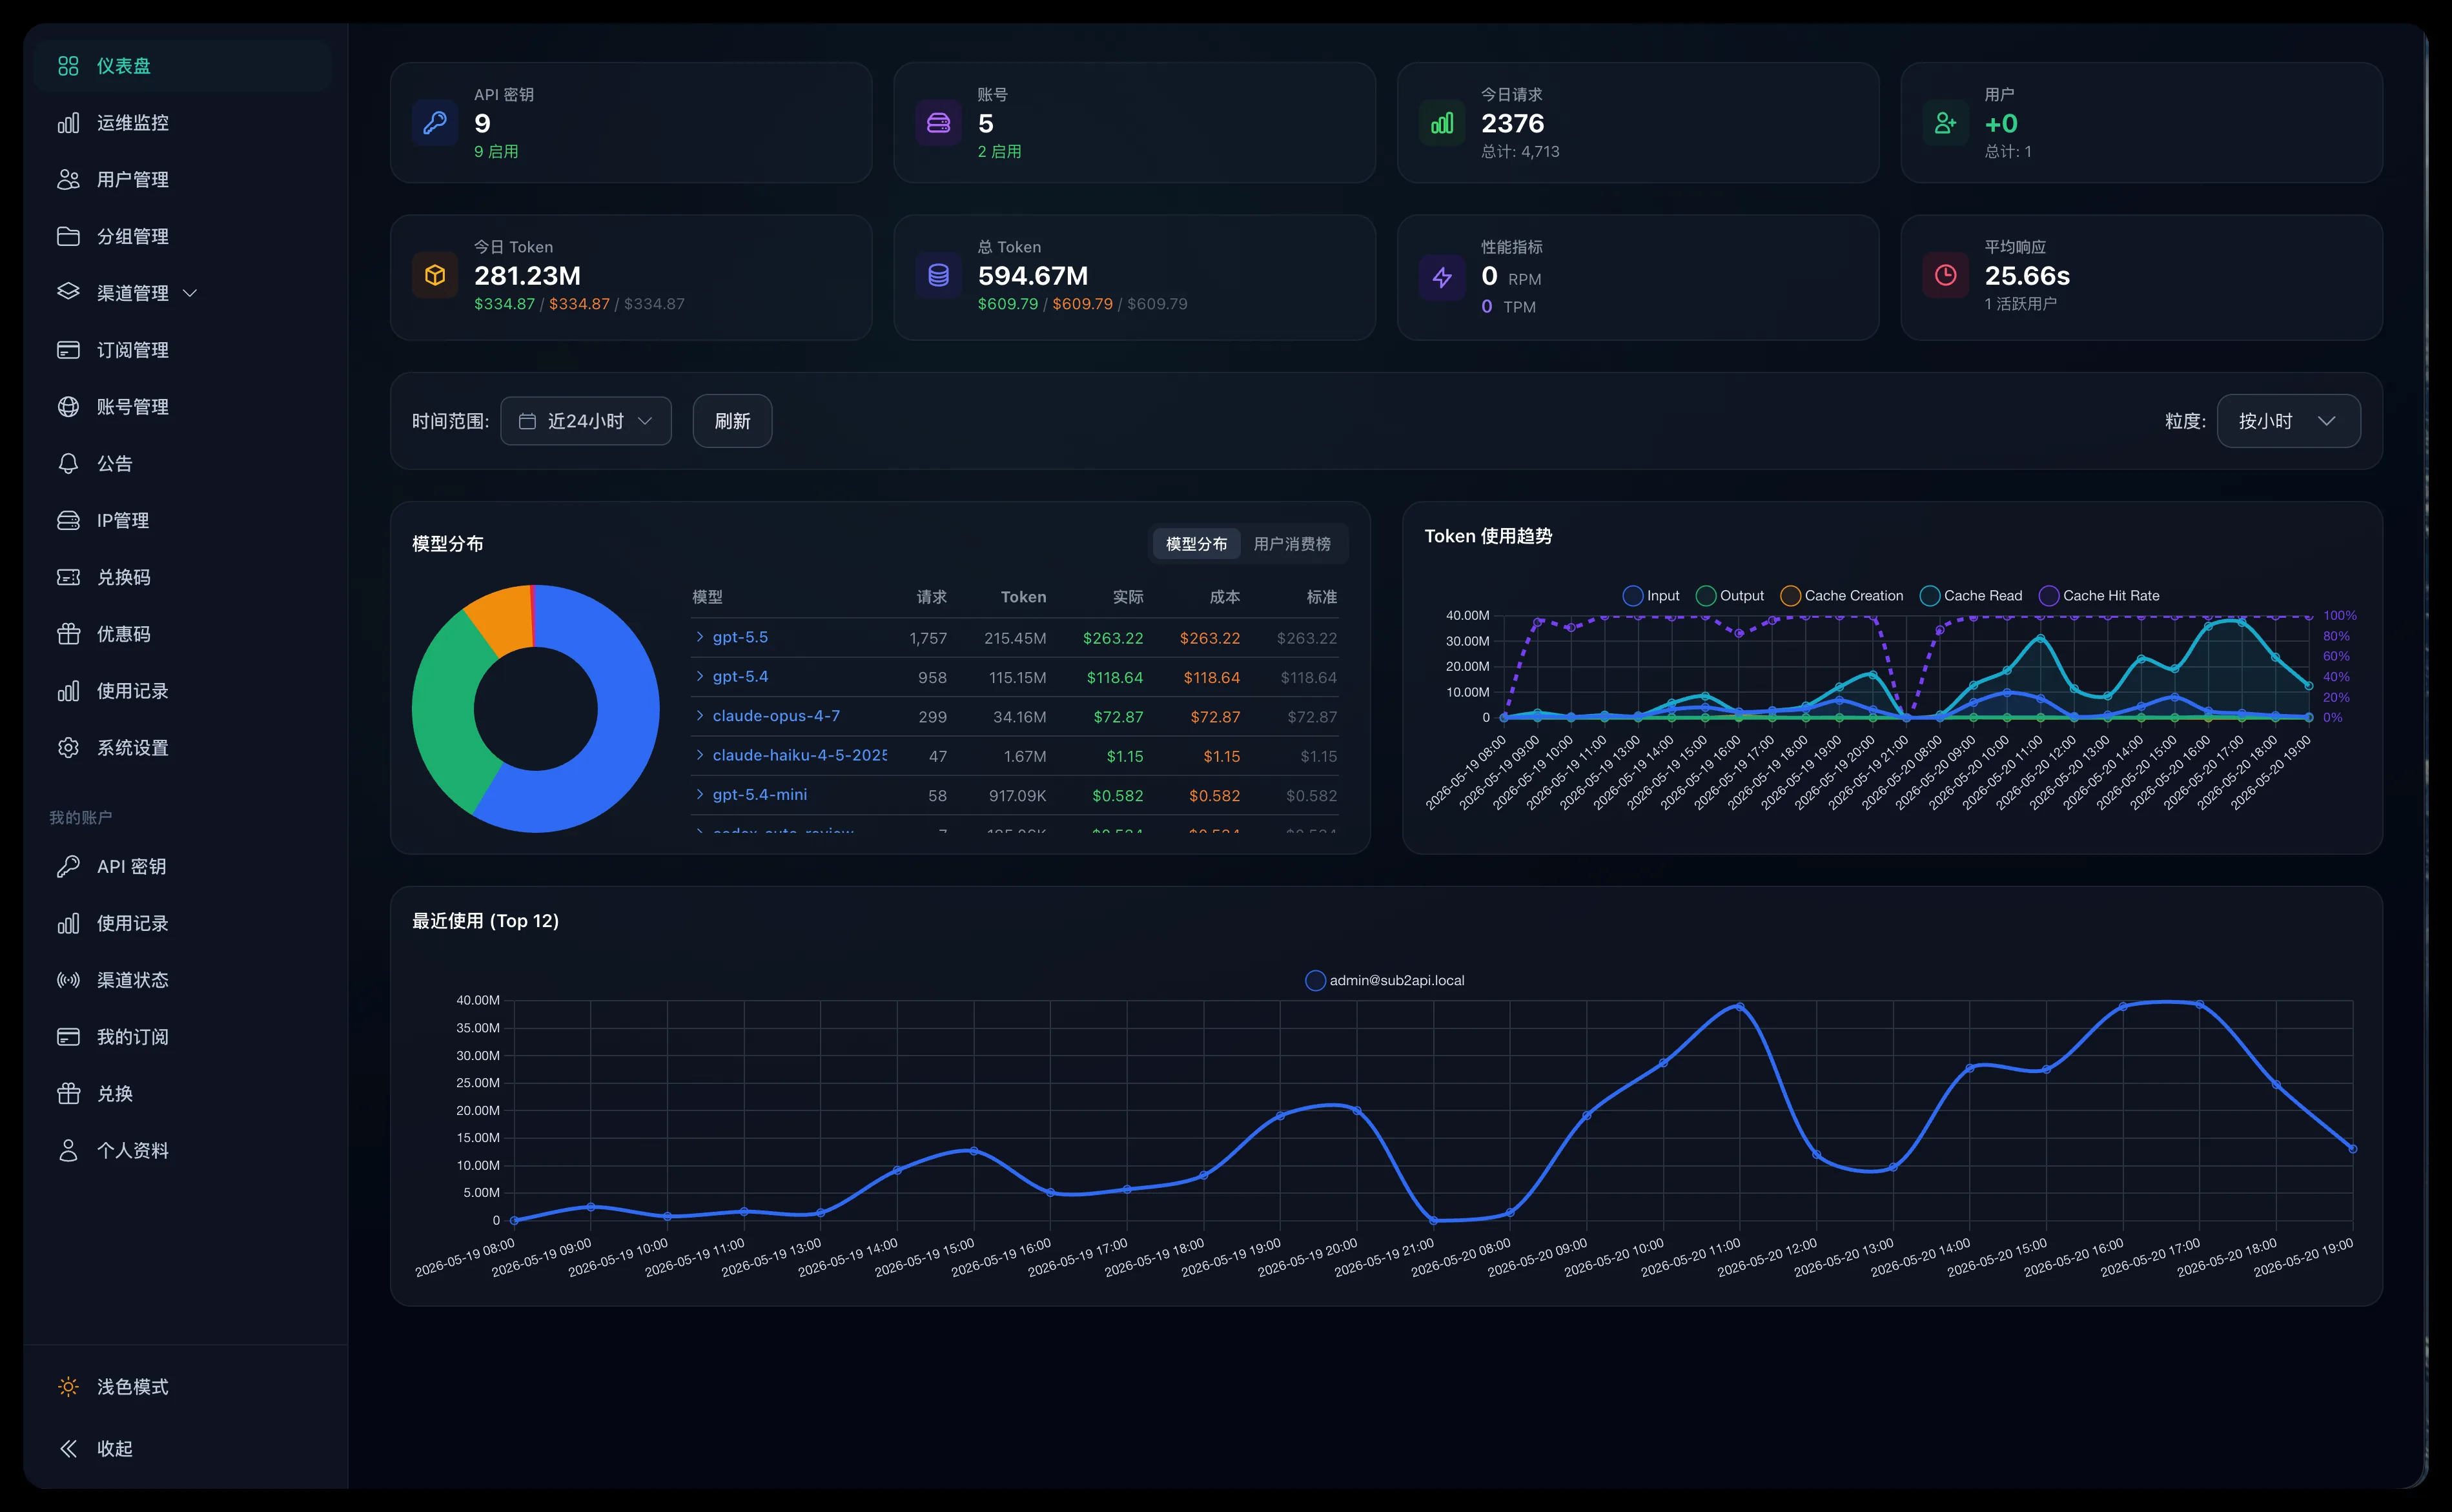Open the 公告 bell icon
2452x1512 pixels.
coord(68,464)
